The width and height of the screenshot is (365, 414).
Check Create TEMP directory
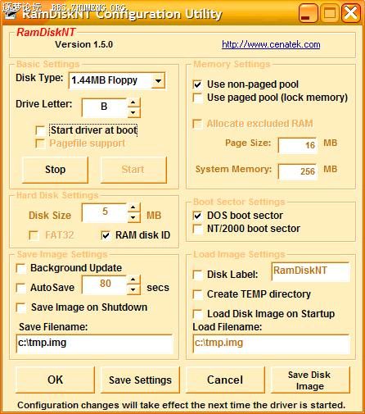[197, 294]
